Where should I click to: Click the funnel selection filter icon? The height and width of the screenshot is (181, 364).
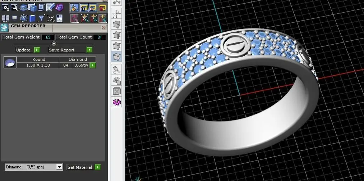[x=41, y=18]
